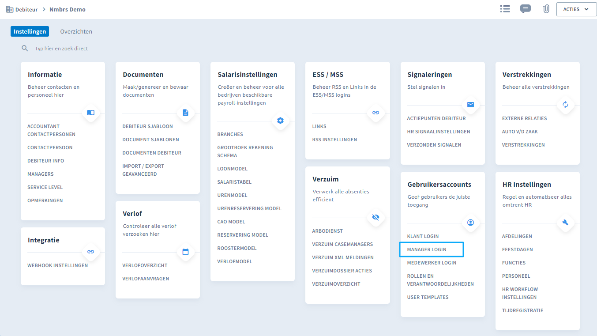The height and width of the screenshot is (336, 597).
Task: Open the ACTIES dropdown
Action: pos(576,9)
